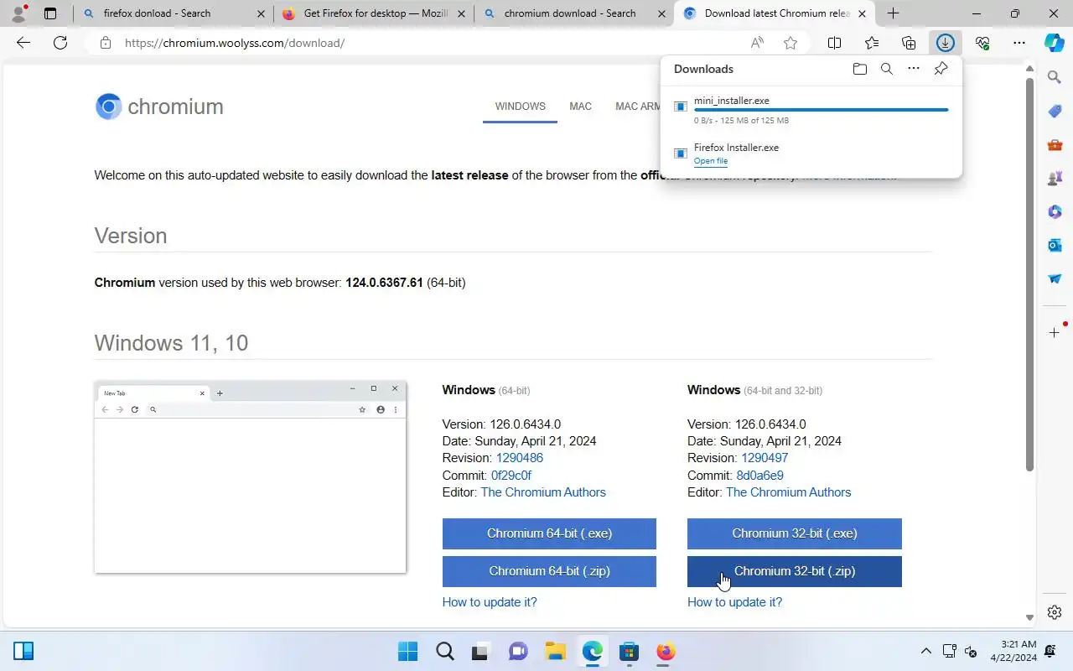The height and width of the screenshot is (671, 1073).
Task: Open Microsoft Store from taskbar
Action: (629, 652)
